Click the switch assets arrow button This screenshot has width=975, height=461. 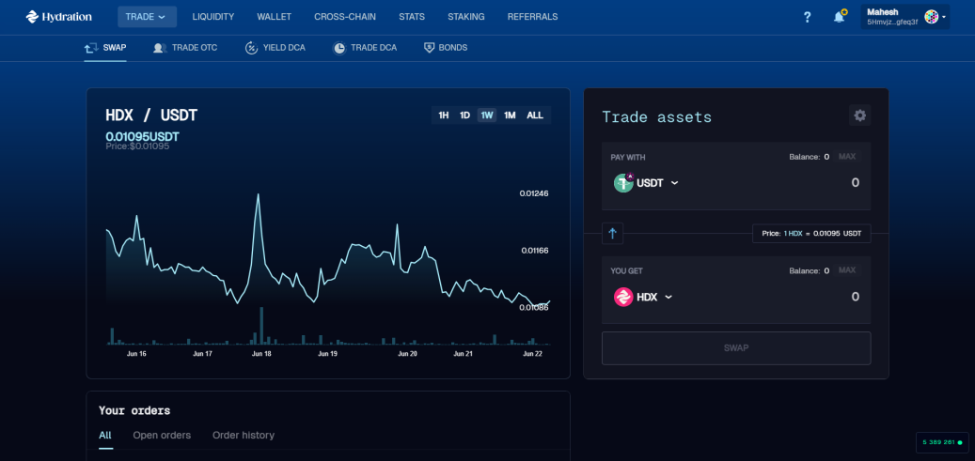(x=612, y=234)
